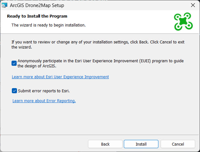Click 'The wizard is ready to begin installation.' text

click(49, 25)
